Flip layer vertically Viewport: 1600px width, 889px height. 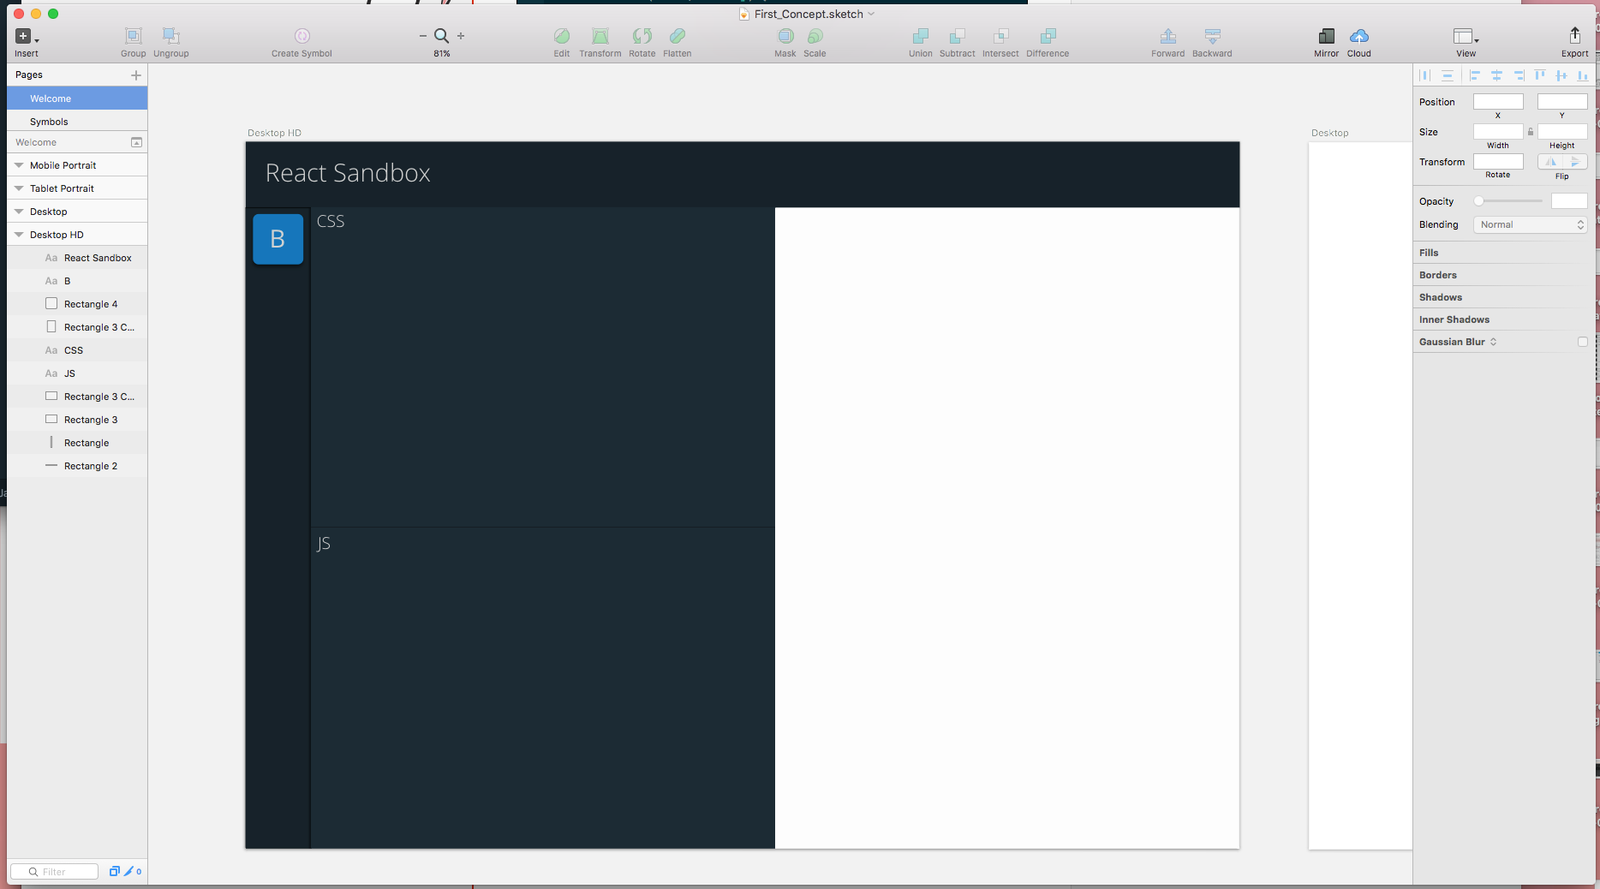coord(1575,162)
